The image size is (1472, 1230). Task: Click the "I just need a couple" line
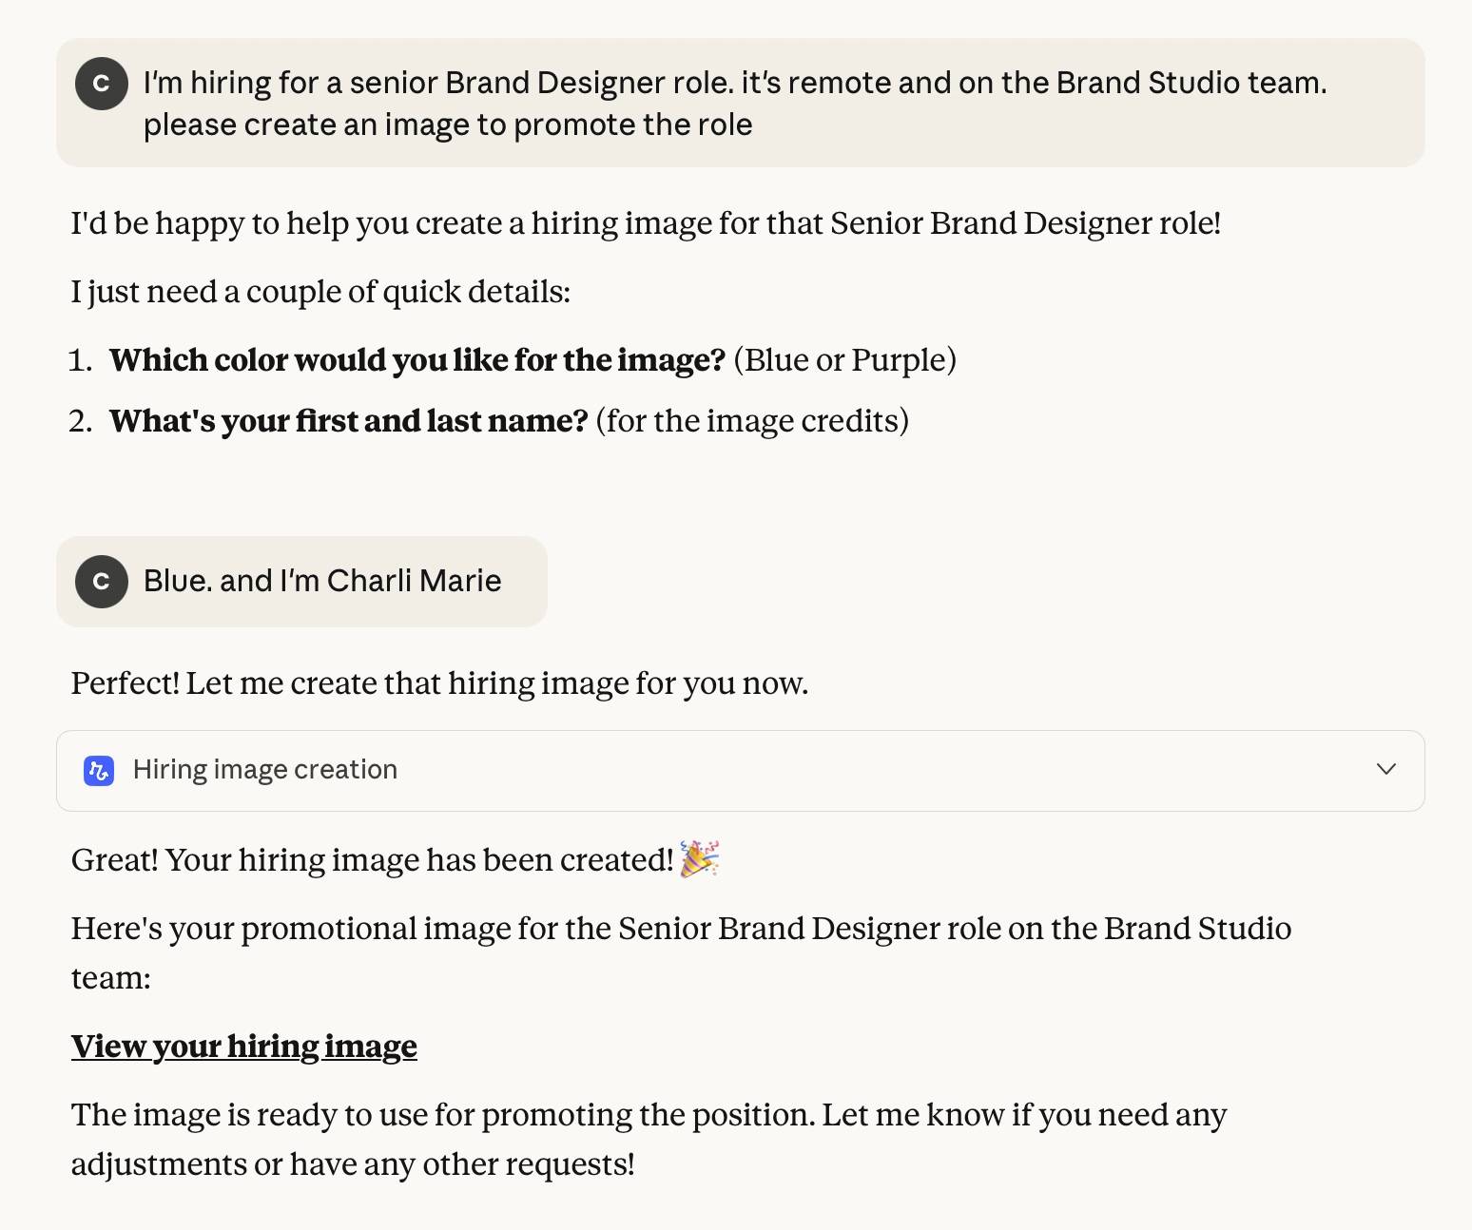pyautogui.click(x=320, y=292)
